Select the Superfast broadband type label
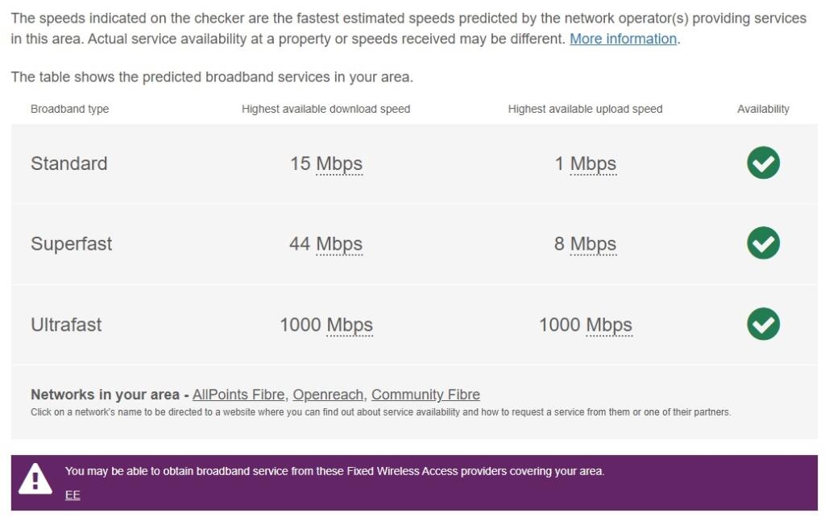The image size is (825, 521). tap(71, 244)
